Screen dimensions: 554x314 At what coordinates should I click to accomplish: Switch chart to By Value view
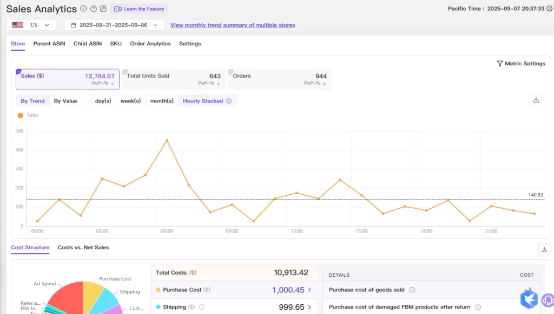[x=65, y=101]
